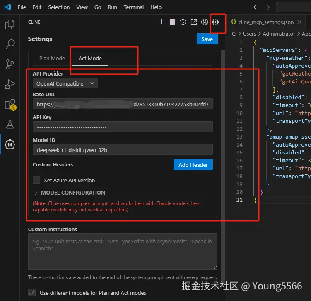Uncheck Use different models for Plan and Act

click(x=32, y=293)
